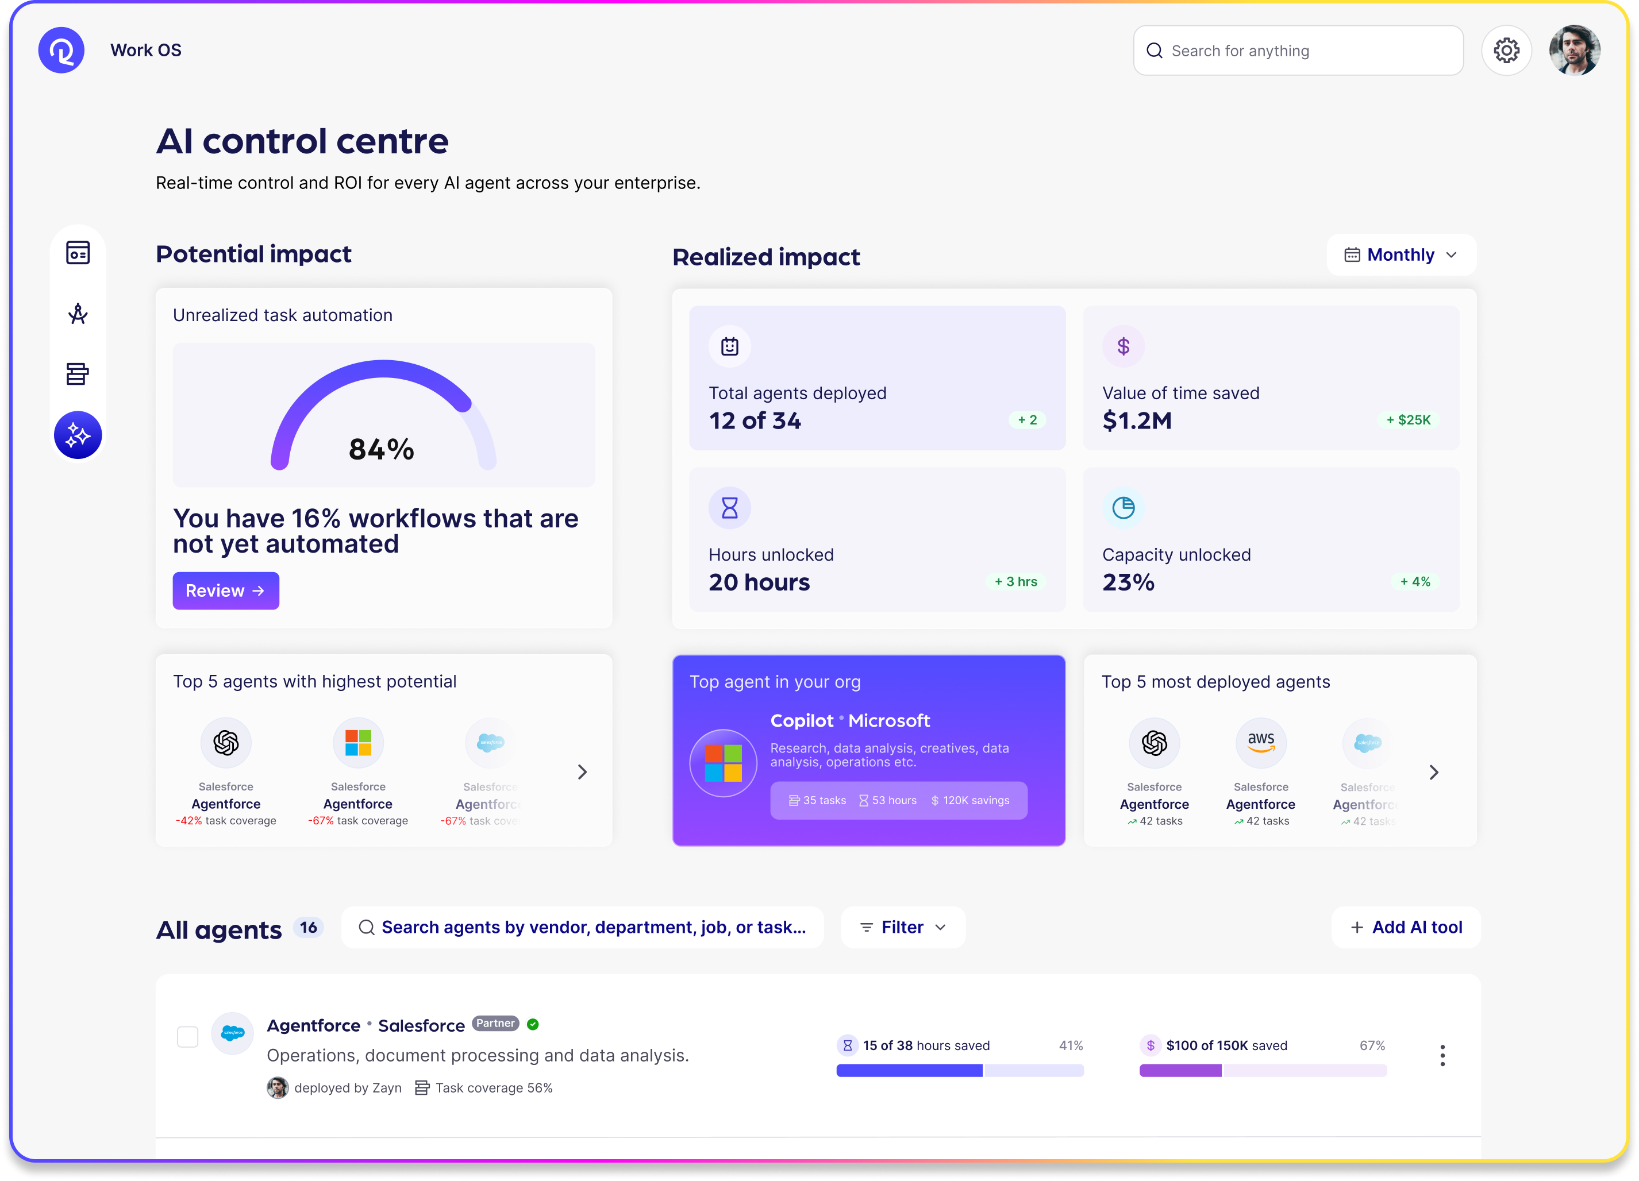Click the Agentforce Salesforce agent title
The height and width of the screenshot is (1181, 1639).
coord(365,1026)
